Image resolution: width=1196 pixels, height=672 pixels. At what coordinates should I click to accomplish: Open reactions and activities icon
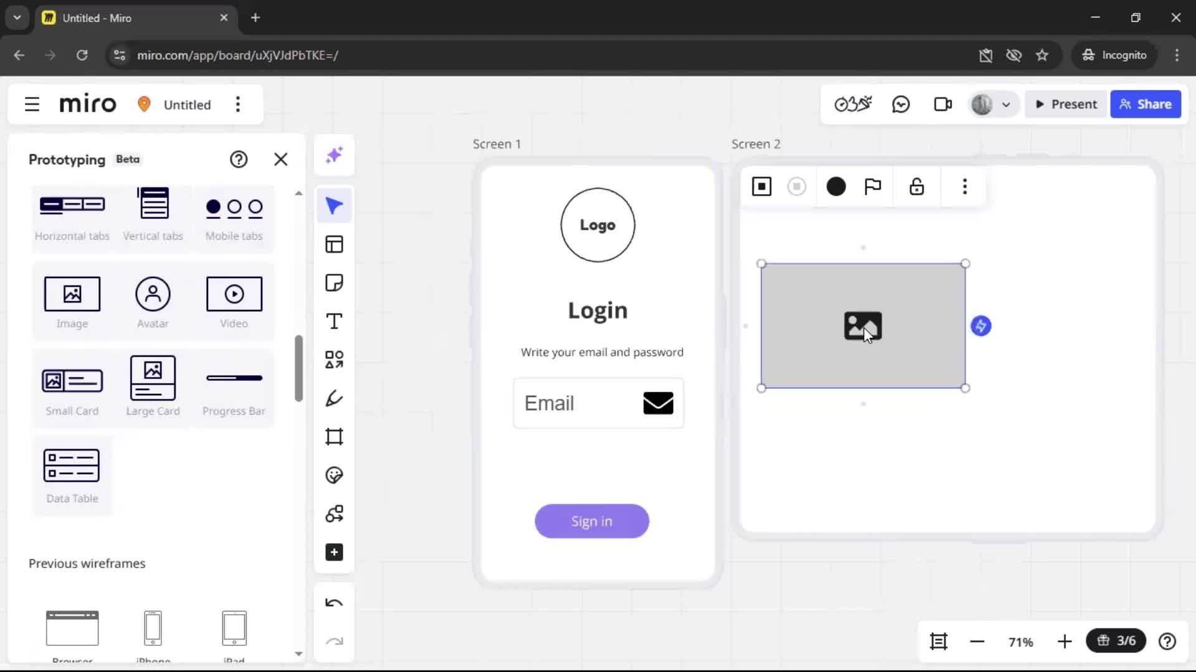pos(853,105)
